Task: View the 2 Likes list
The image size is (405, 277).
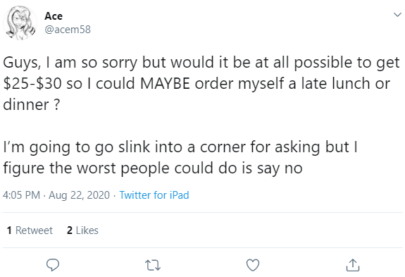Action: pos(82,230)
